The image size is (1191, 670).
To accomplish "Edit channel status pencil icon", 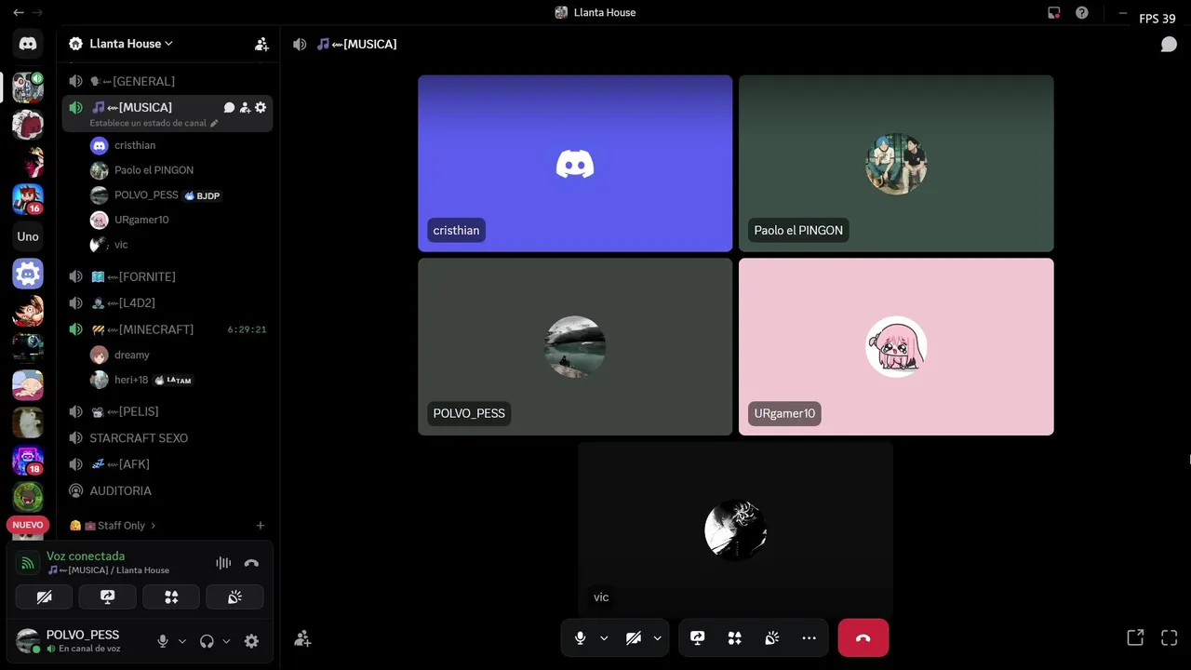I will point(214,123).
